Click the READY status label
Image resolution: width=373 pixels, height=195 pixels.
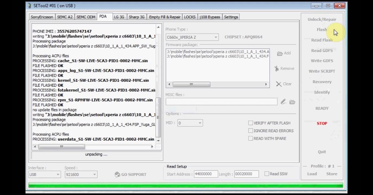click(322, 108)
